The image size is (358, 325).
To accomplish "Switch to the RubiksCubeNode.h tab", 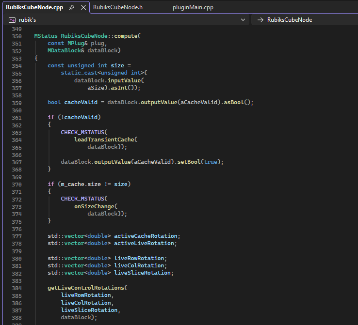I will pos(118,7).
